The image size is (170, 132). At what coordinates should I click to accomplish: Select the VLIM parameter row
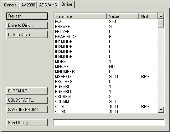106,107
